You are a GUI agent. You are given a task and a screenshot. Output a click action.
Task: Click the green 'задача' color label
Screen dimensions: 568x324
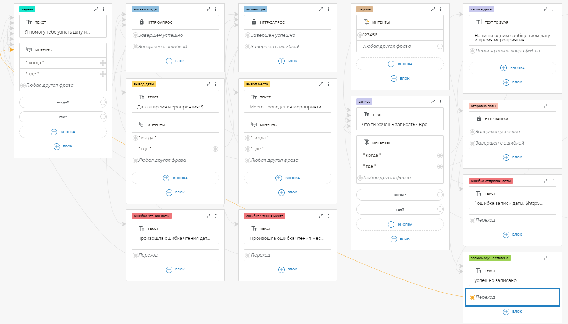point(27,9)
